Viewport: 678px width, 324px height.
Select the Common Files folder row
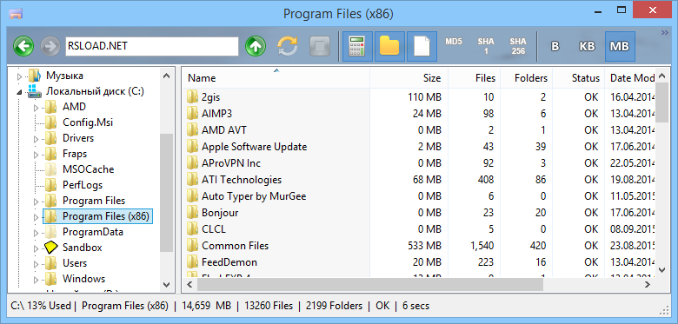(419, 246)
